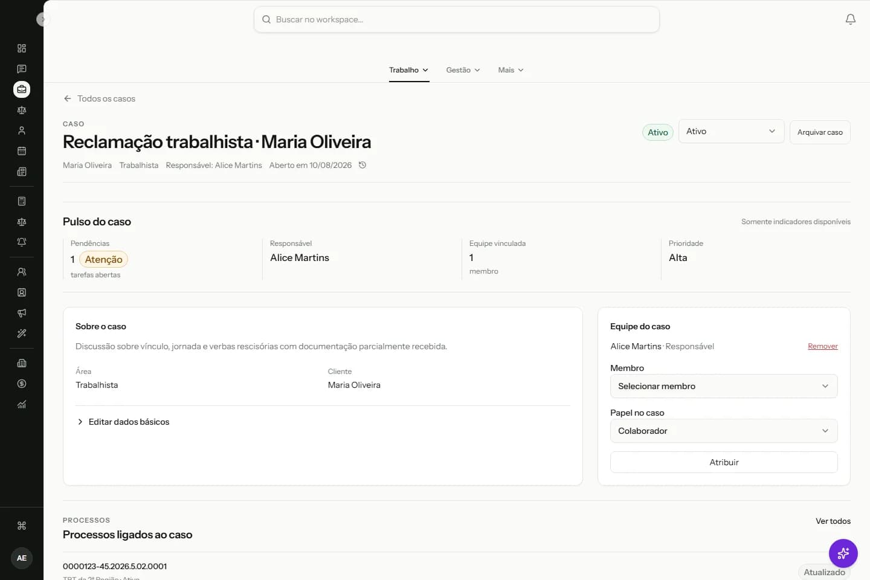The width and height of the screenshot is (870, 580).
Task: Open the megaphone icon in sidebar
Action: pos(22,313)
